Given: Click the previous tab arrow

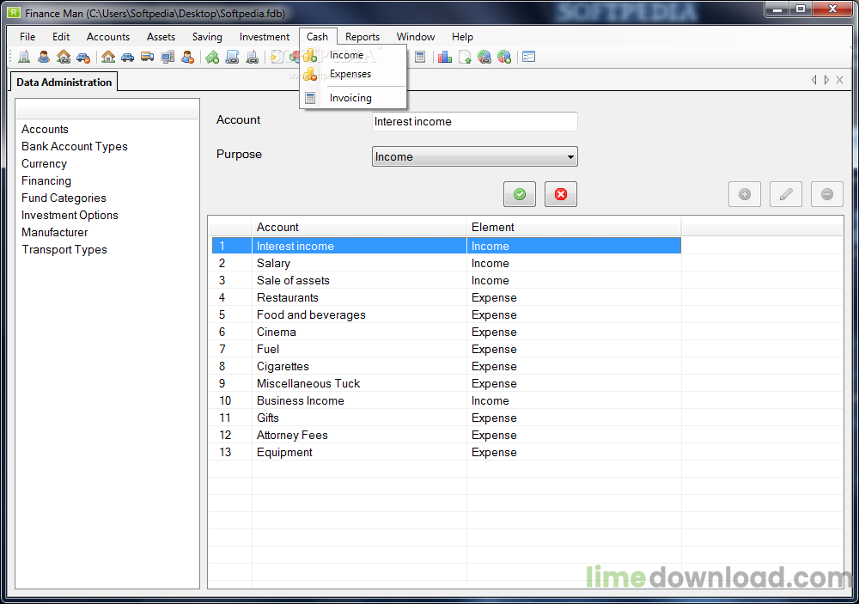Looking at the screenshot, I should tap(814, 80).
